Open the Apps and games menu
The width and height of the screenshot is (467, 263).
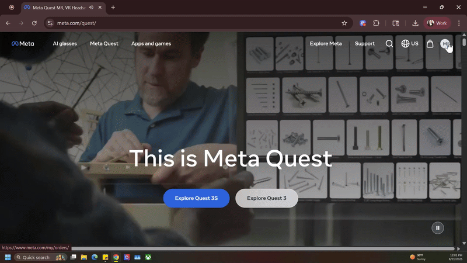(x=151, y=44)
